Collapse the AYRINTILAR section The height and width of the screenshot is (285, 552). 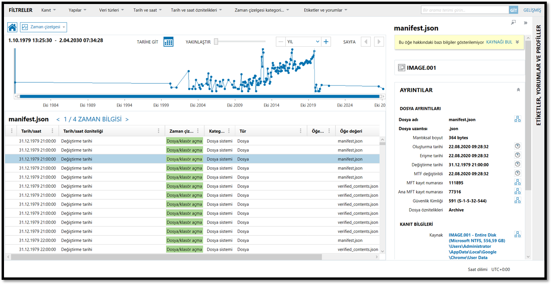pos(518,90)
